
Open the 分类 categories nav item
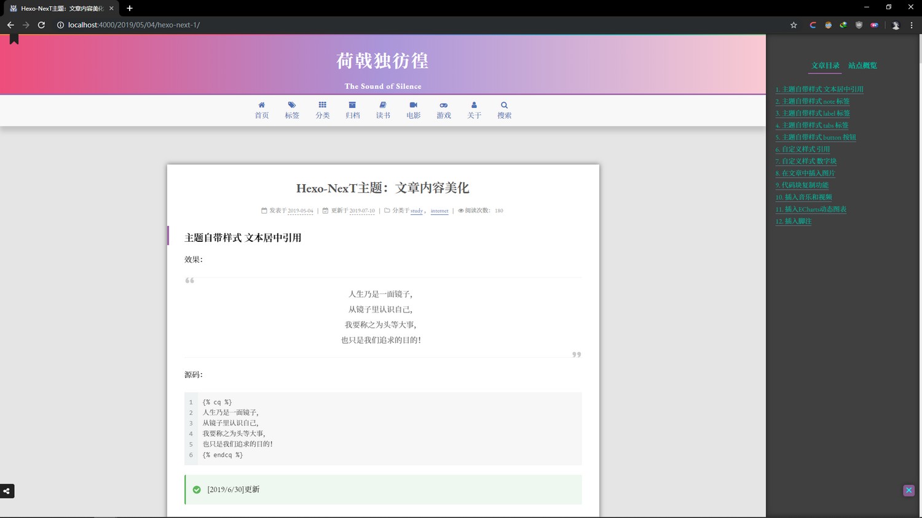click(323, 110)
